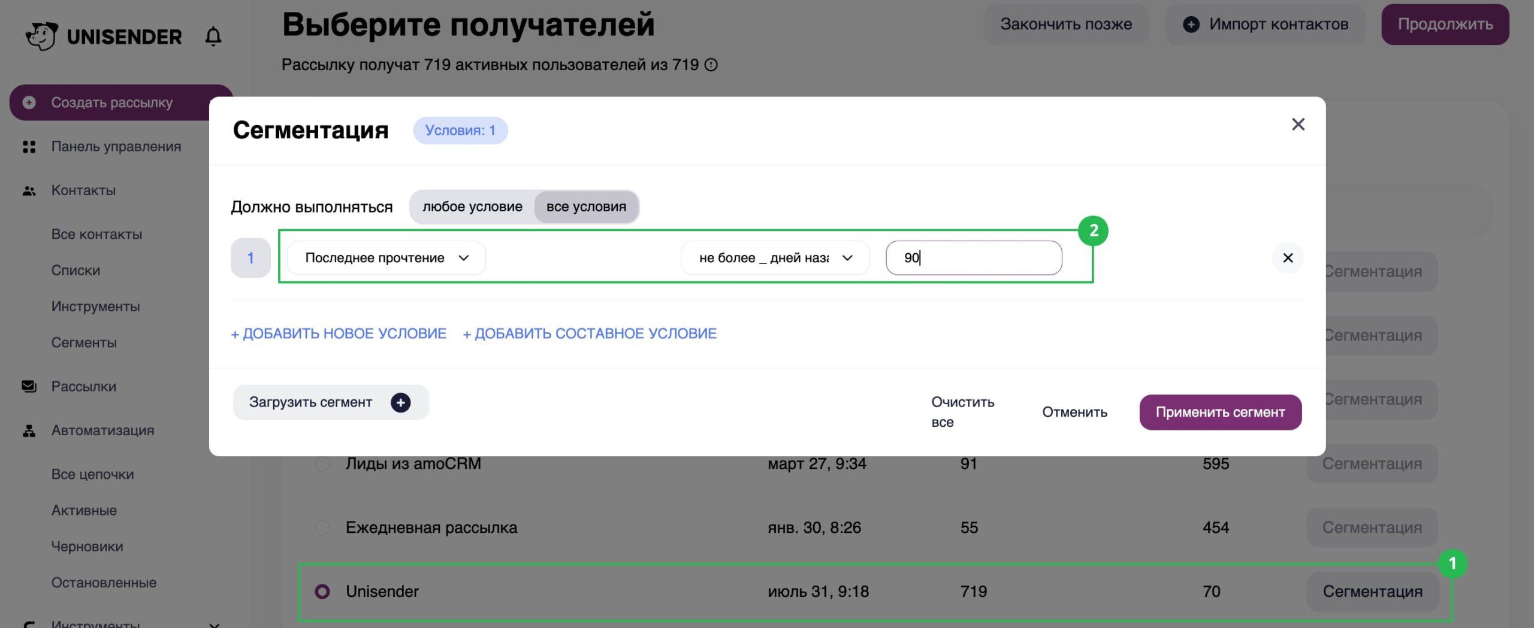Click the Условия: 1 badge
This screenshot has height=628, width=1534.
coord(460,131)
